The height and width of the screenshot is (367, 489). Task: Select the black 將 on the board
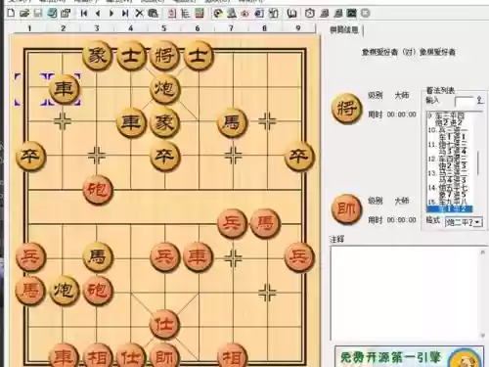pos(164,55)
